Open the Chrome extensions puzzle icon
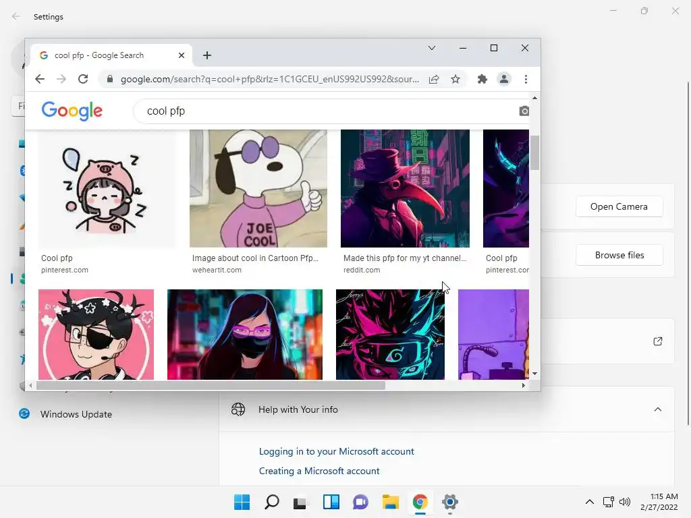691x518 pixels. click(x=482, y=80)
